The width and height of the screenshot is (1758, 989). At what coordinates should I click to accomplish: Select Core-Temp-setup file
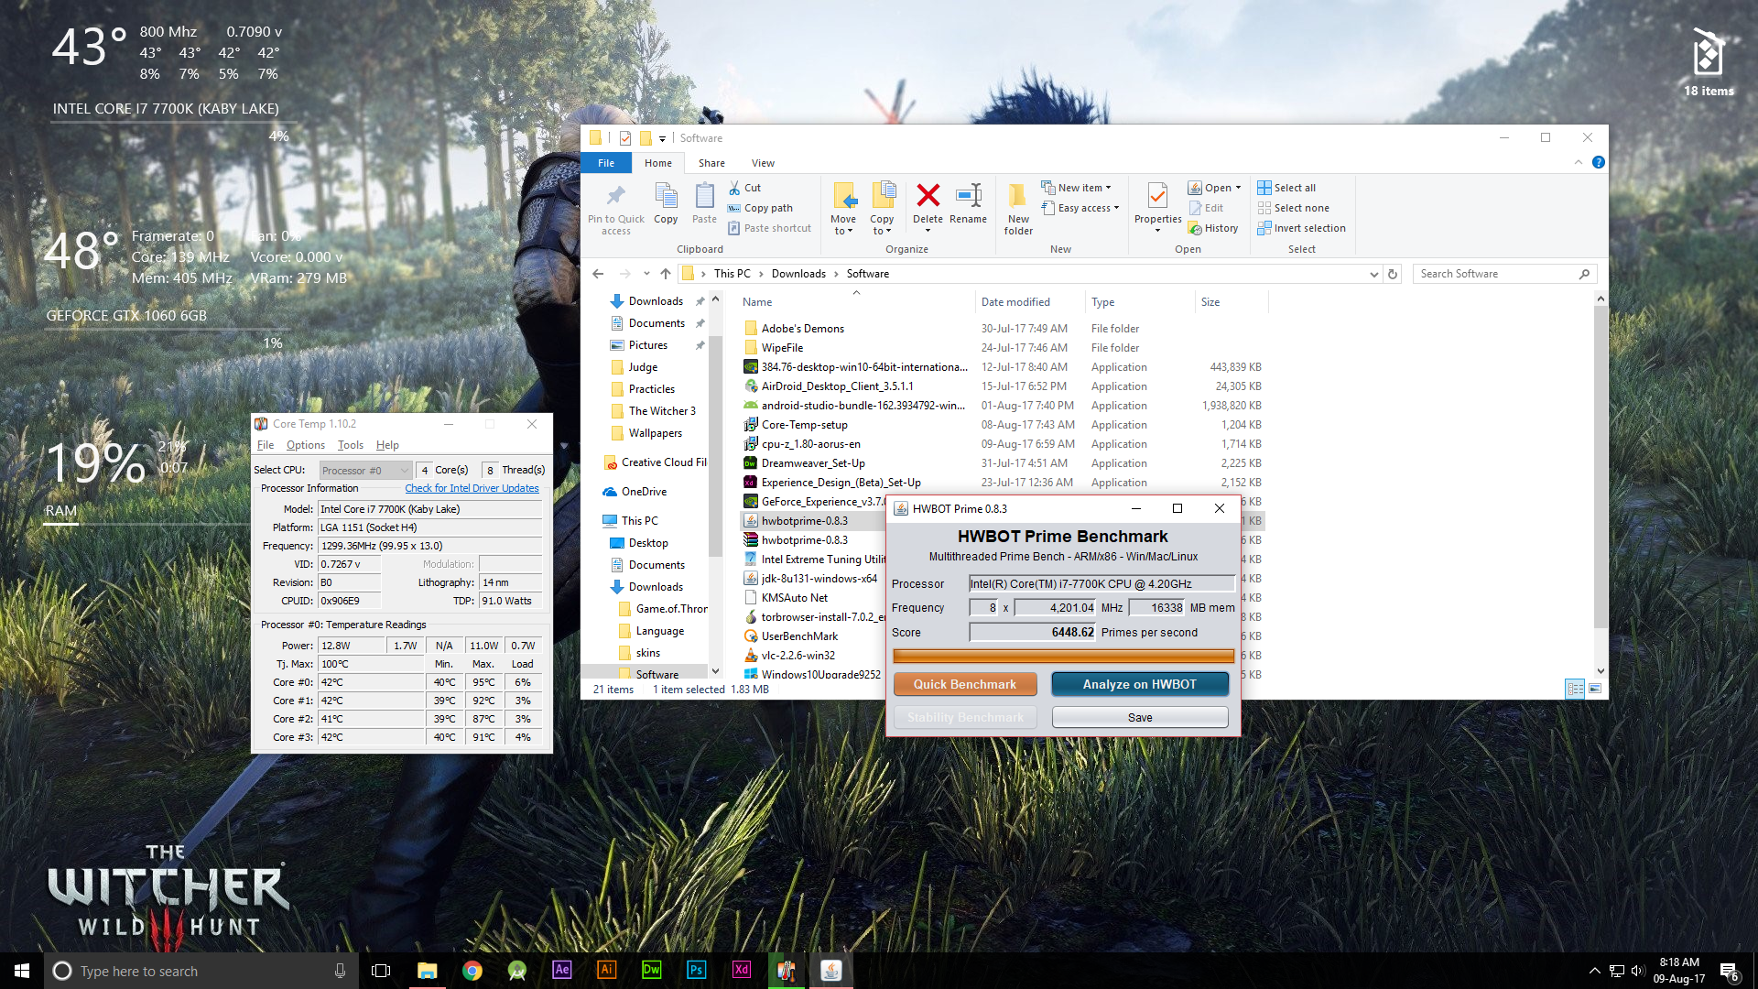click(804, 425)
